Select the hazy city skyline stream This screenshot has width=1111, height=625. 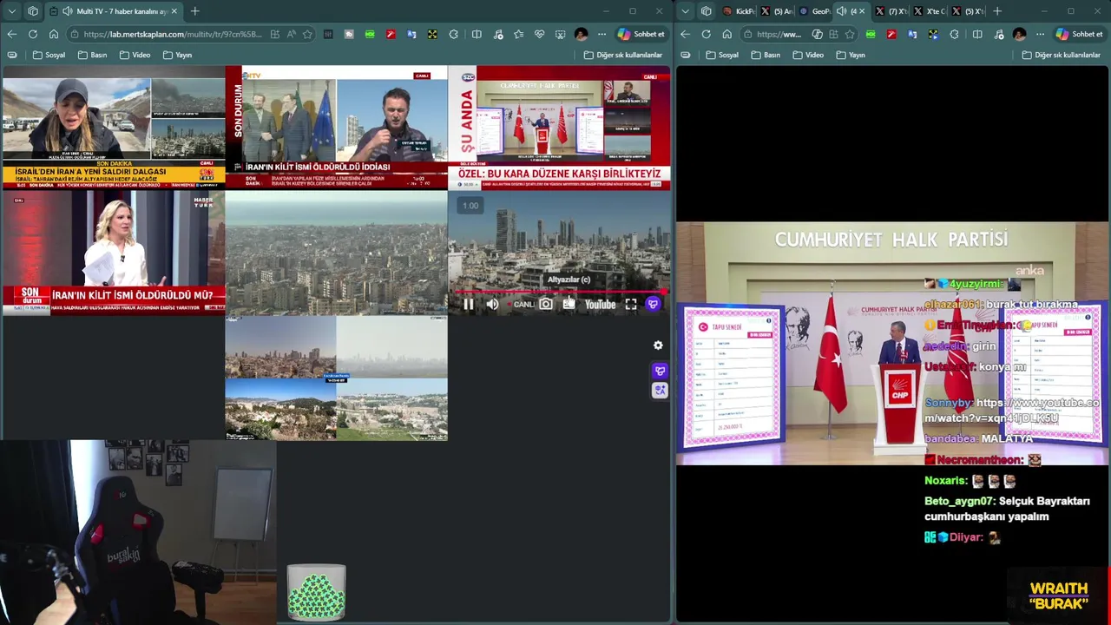(337, 253)
